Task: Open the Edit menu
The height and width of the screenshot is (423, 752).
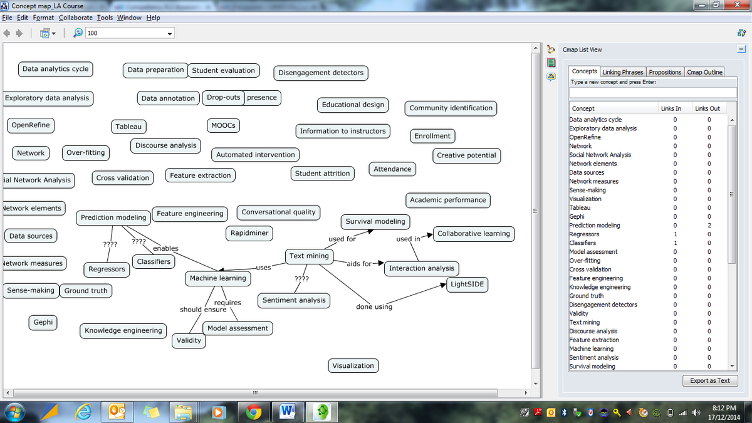Action: [x=22, y=18]
